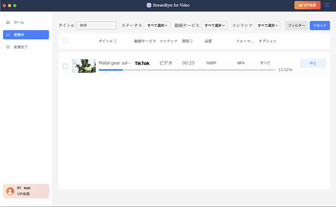The height and width of the screenshot is (207, 336).
Task: Select the 変換中 sidebar tab
Action: (x=26, y=35)
